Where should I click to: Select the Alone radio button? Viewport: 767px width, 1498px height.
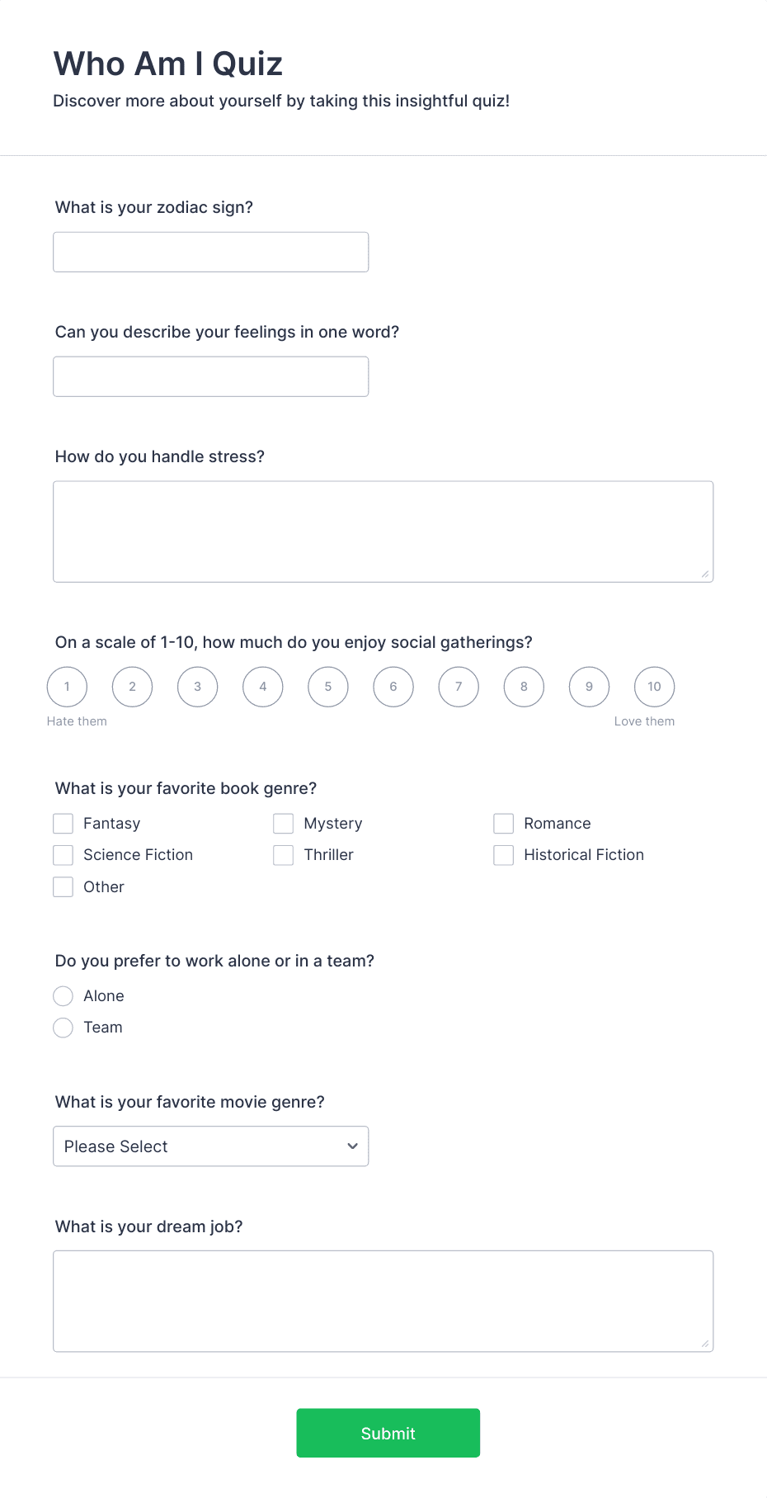pos(64,996)
